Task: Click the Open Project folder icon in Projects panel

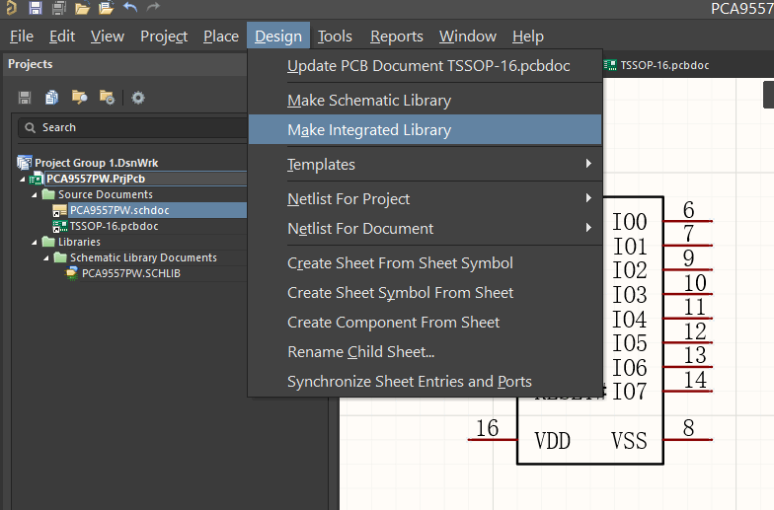Action: (79, 98)
